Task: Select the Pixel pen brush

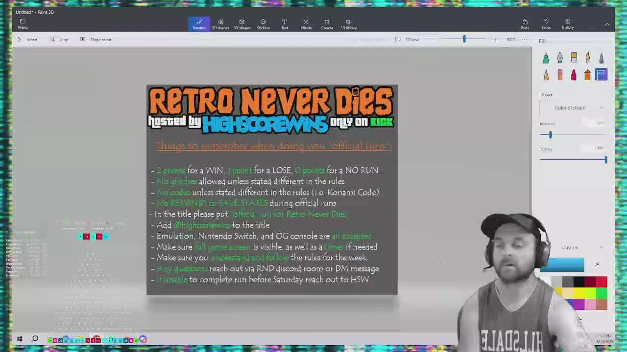Action: pyautogui.click(x=601, y=58)
